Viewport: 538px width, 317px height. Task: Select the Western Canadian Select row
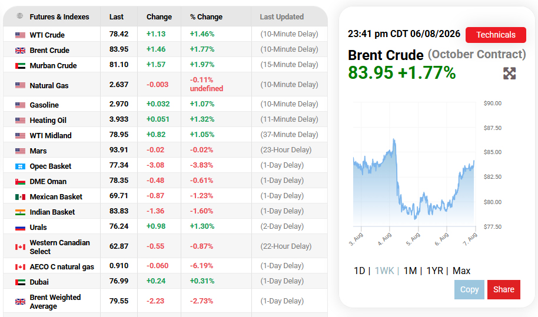click(x=165, y=246)
